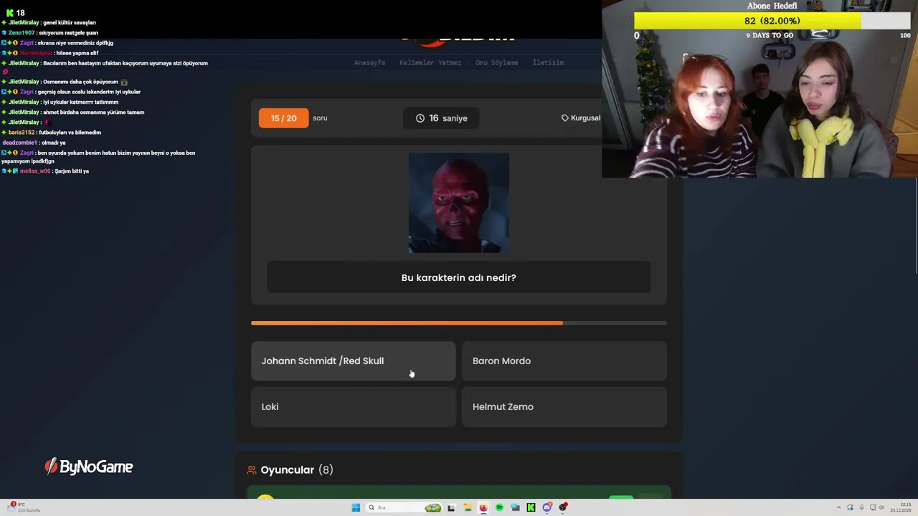Click the Kick viewer count icon
The width and height of the screenshot is (918, 516).
click(x=9, y=13)
